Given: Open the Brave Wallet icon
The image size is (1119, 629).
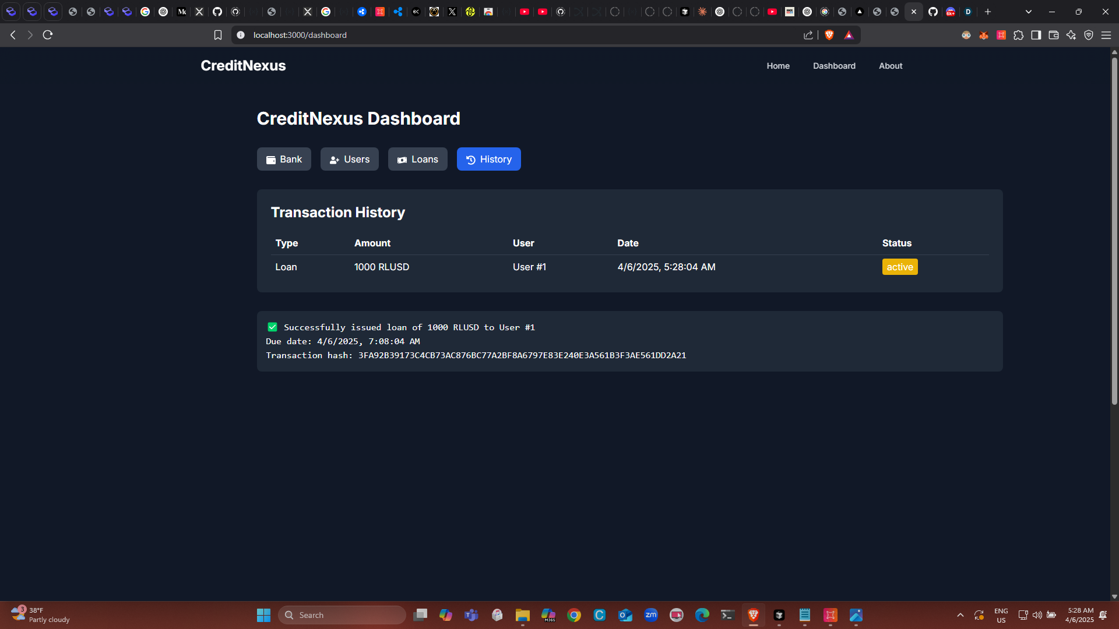Looking at the screenshot, I should pyautogui.click(x=1053, y=35).
